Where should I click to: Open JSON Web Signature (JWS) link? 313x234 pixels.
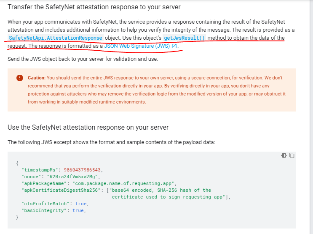point(137,46)
